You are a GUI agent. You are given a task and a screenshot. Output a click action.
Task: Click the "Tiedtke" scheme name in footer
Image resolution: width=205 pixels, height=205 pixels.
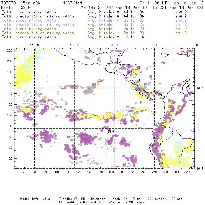[65, 199]
